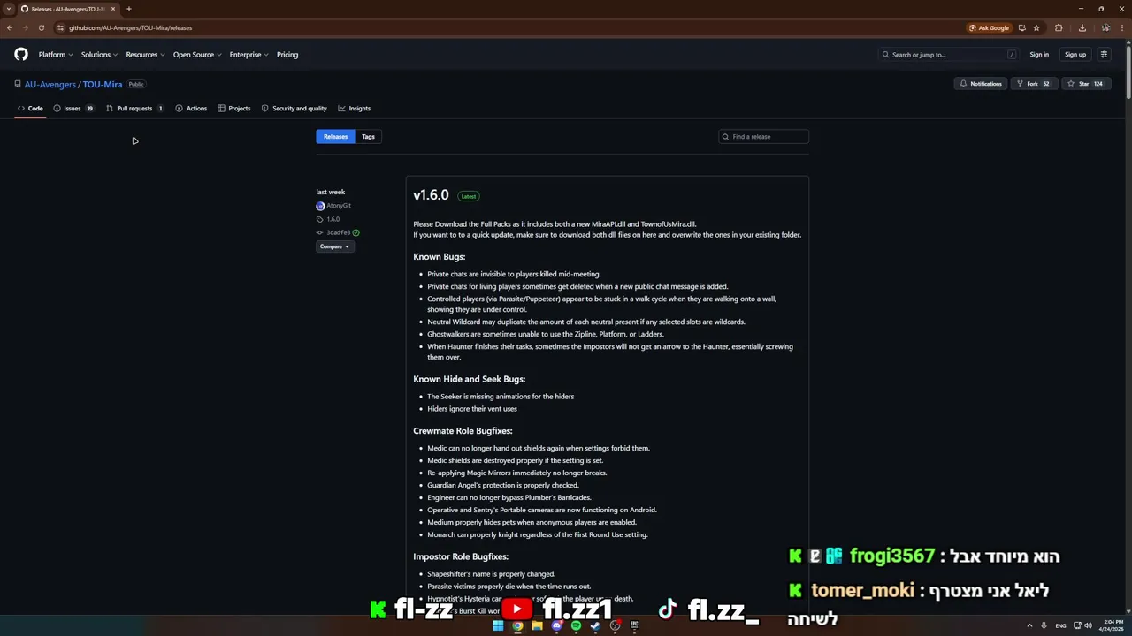1132x636 pixels.
Task: Go to the Pricing page
Action: 287,55
